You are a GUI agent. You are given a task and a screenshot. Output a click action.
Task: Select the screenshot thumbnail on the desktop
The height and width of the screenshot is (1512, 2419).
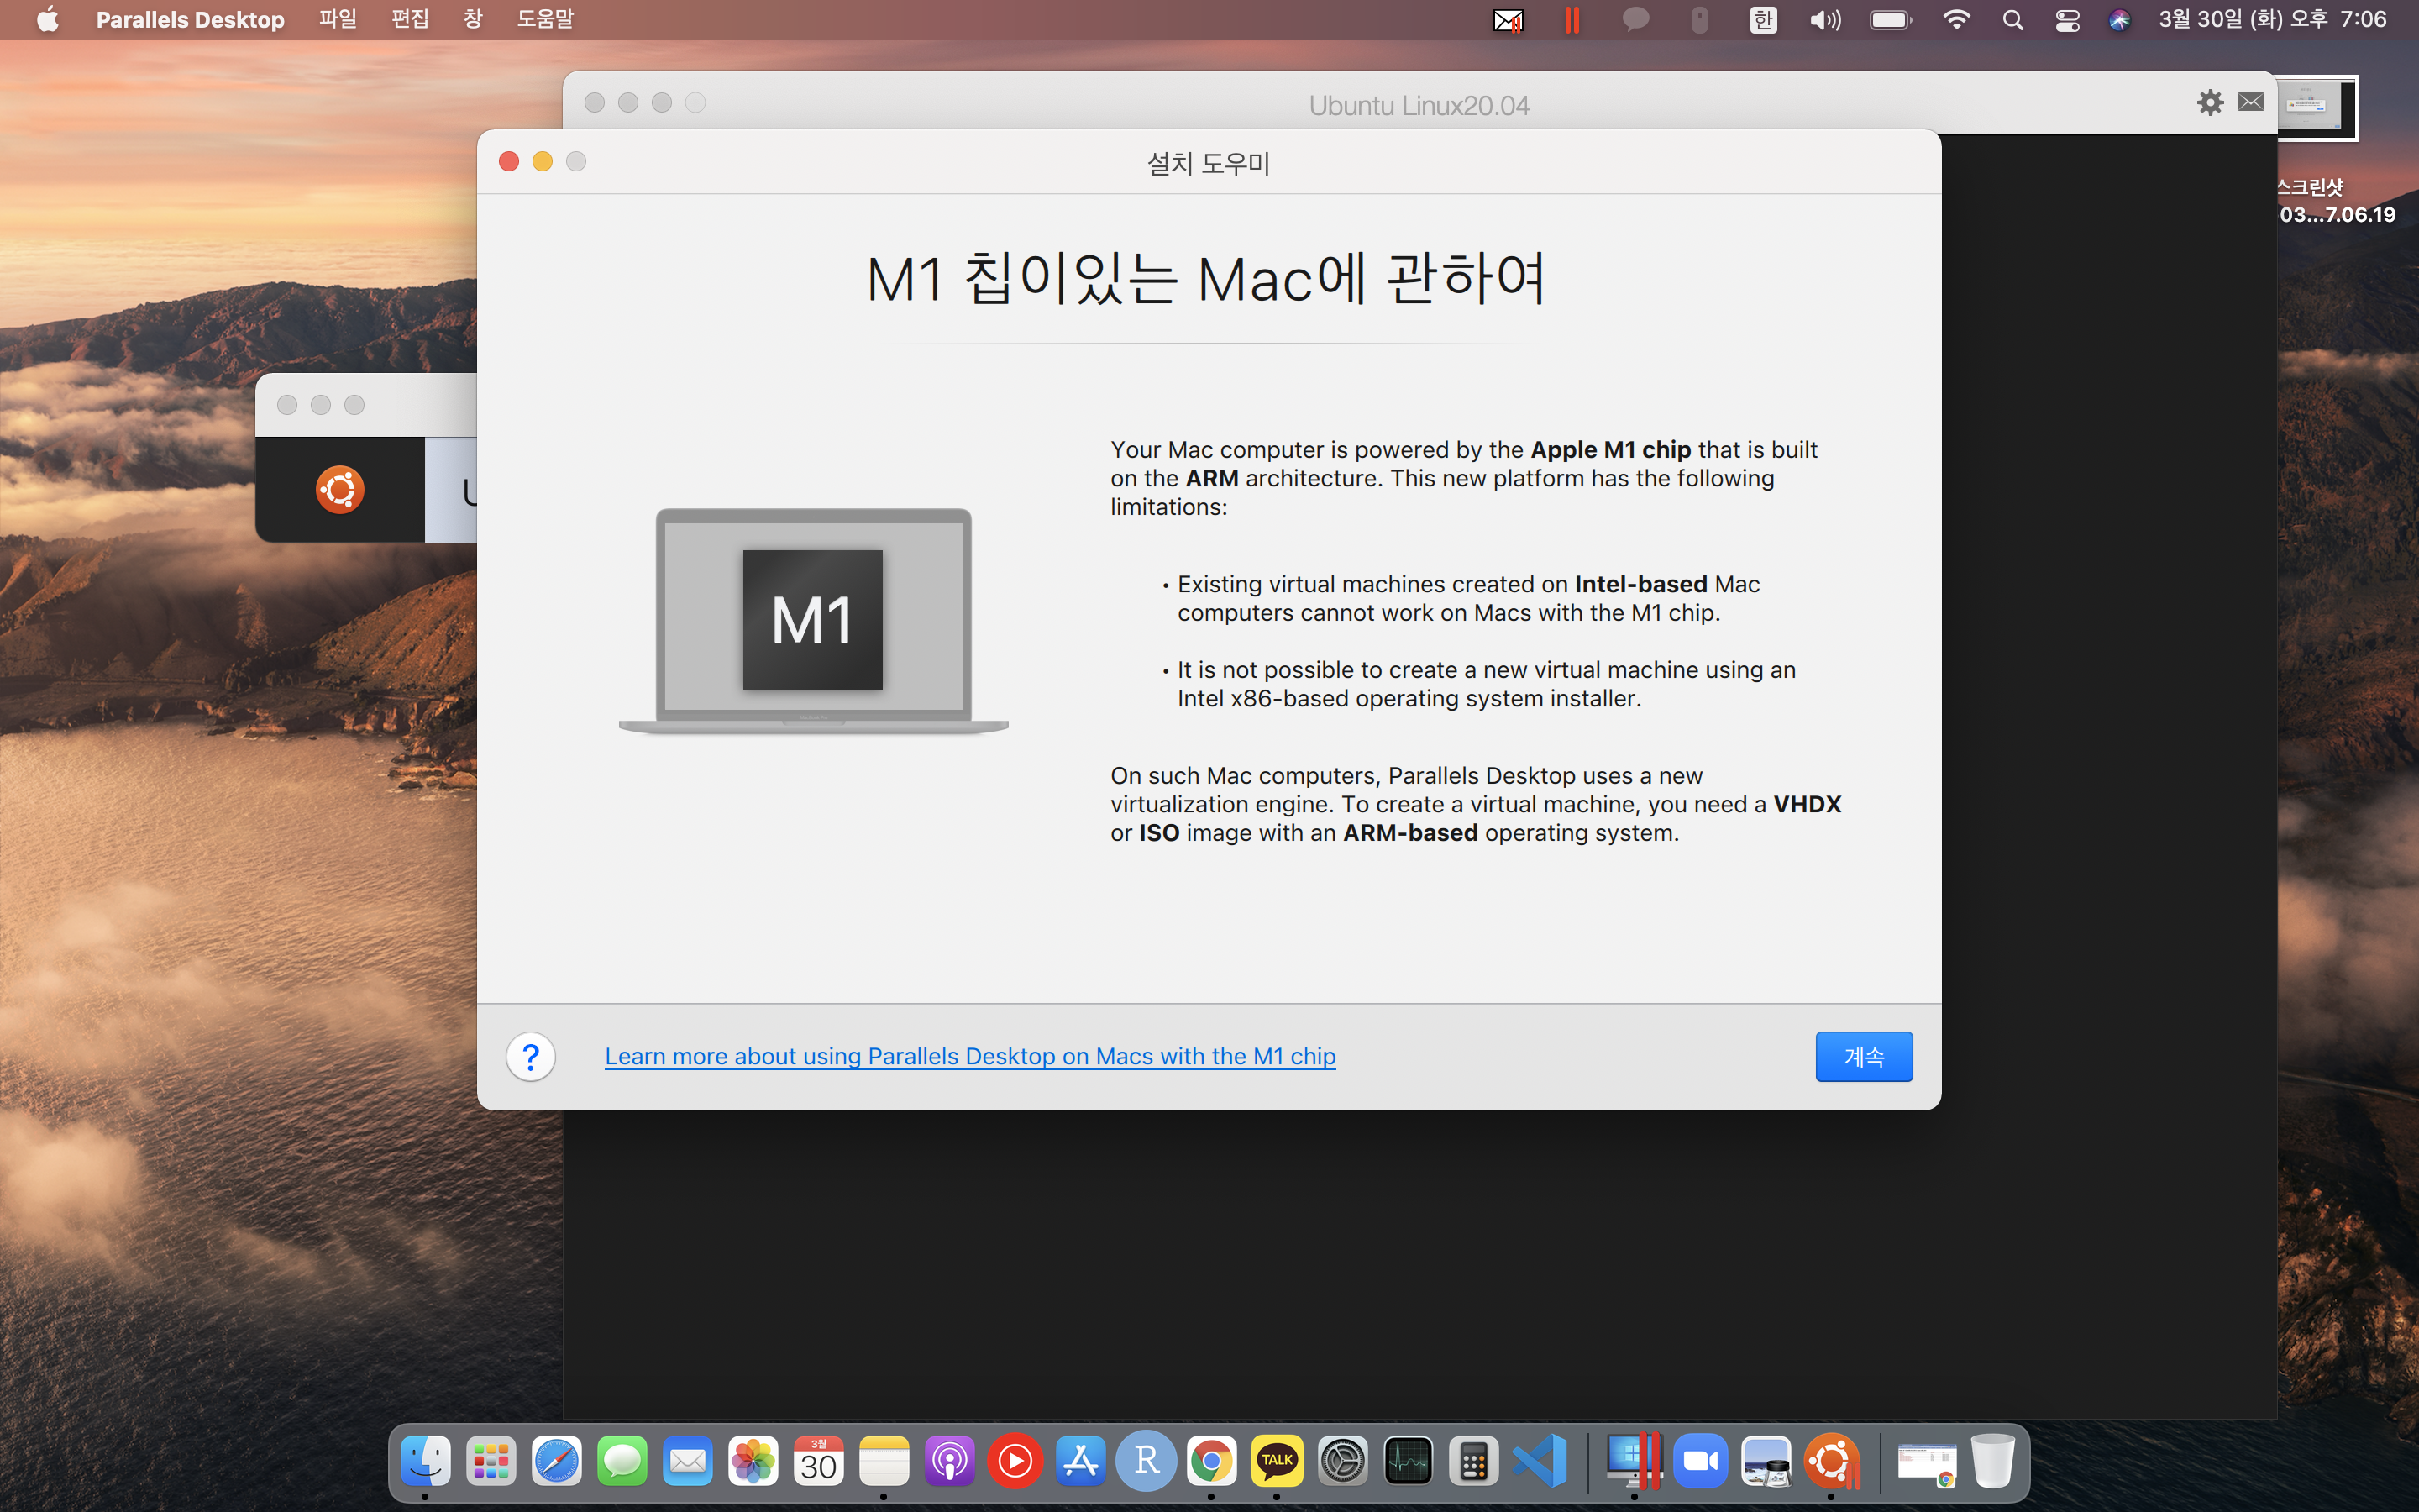(2317, 107)
